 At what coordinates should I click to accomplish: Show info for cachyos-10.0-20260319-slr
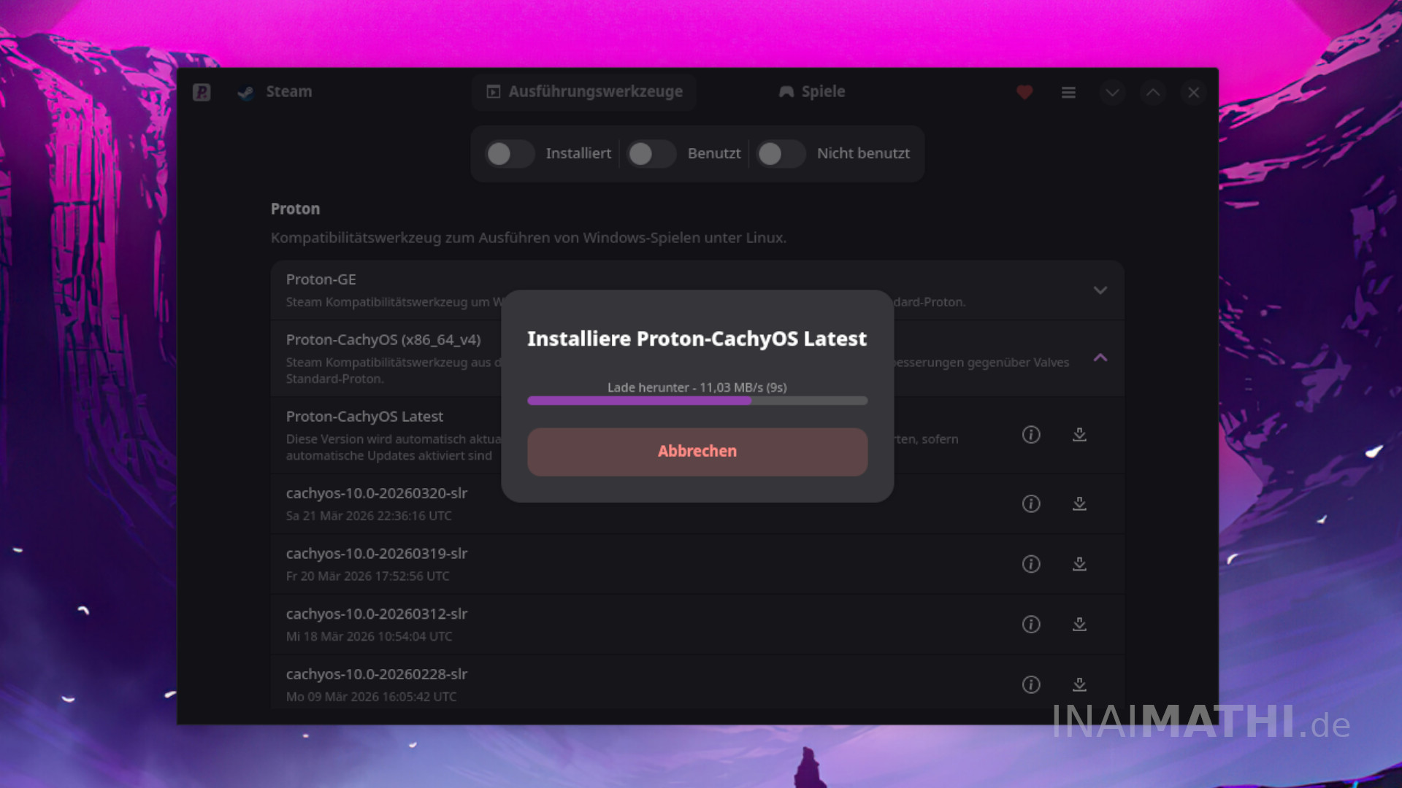point(1031,564)
